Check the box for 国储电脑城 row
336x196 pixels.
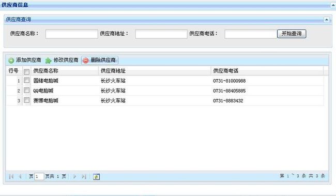pyautogui.click(x=26, y=80)
